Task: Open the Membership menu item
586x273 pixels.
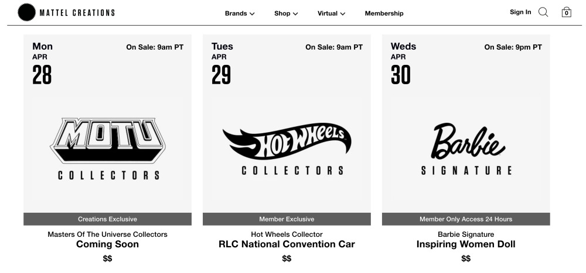Action: coord(384,13)
